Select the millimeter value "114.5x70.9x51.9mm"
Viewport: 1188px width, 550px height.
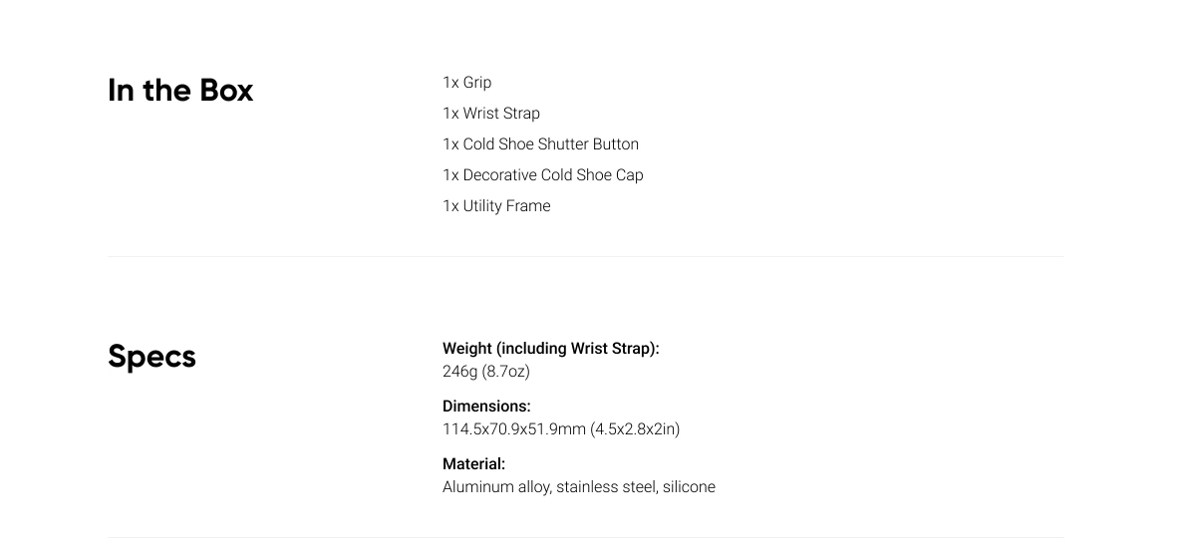[513, 429]
